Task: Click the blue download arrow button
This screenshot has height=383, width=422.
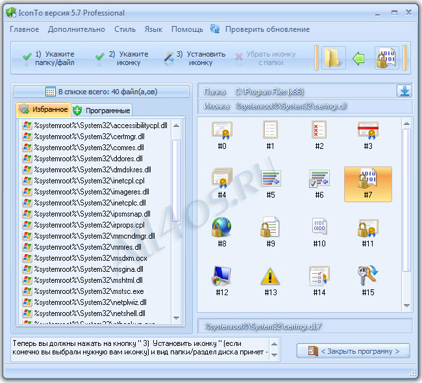Action: click(x=404, y=91)
